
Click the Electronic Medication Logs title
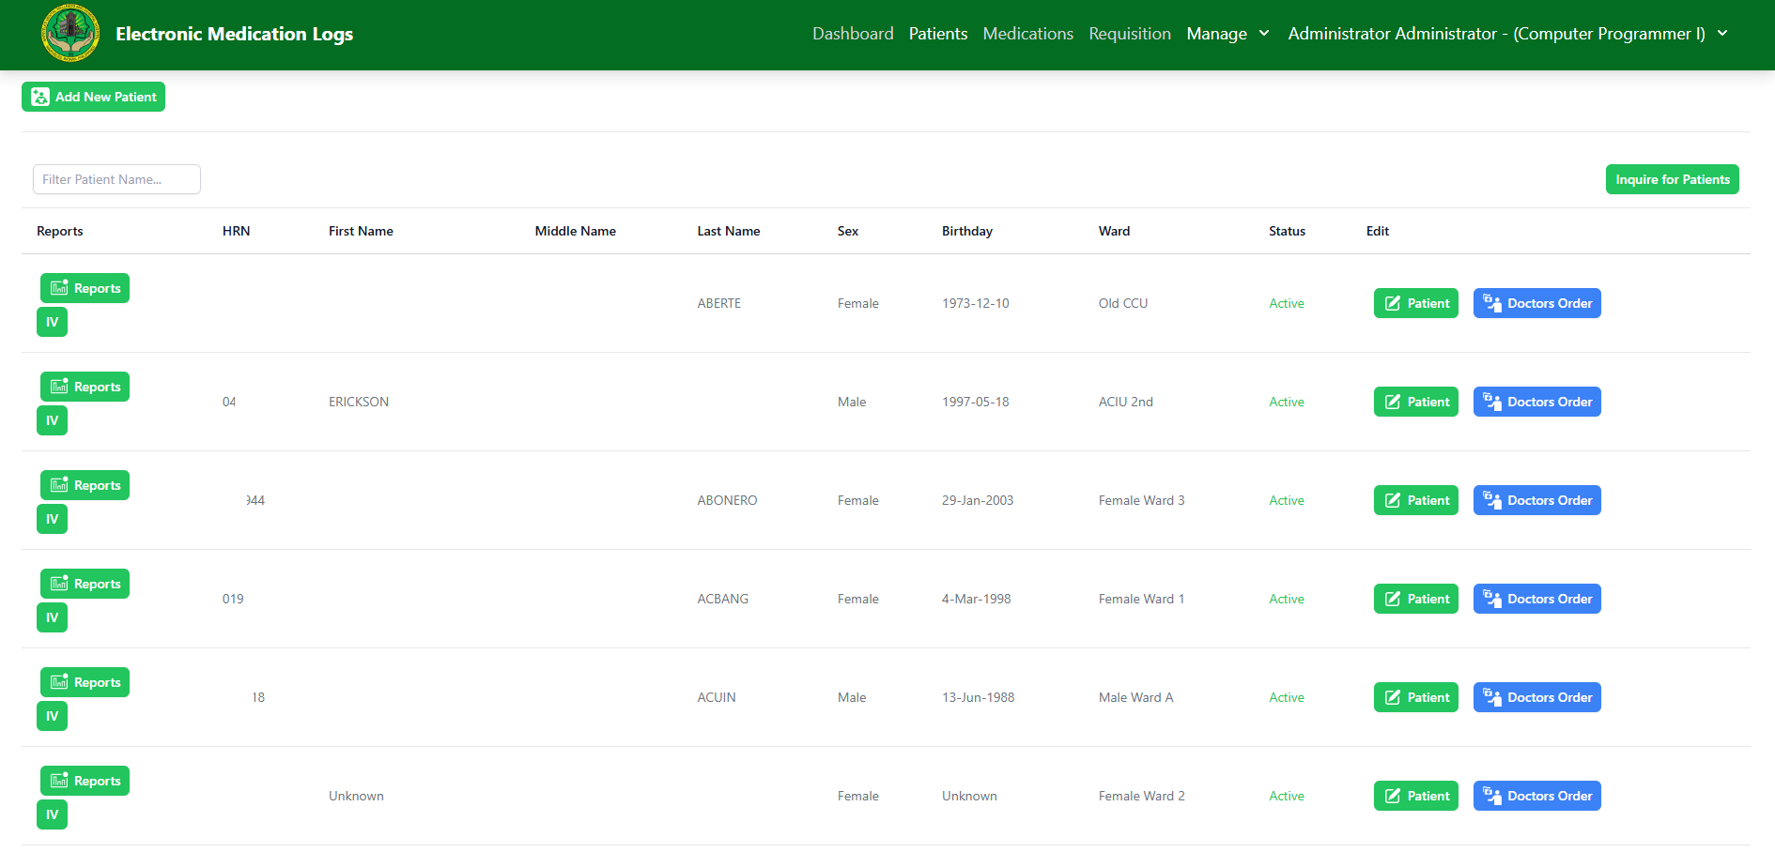tap(234, 34)
